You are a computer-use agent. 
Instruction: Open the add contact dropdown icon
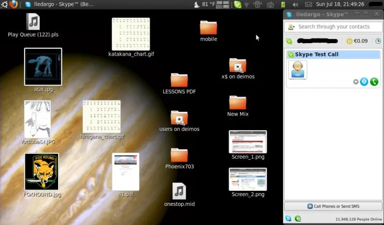(x=291, y=27)
